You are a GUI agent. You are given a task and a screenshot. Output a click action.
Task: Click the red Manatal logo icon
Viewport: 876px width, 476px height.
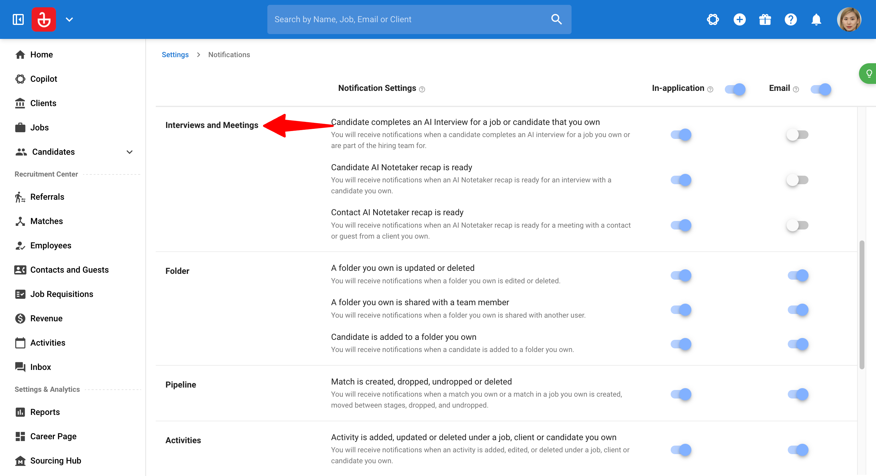pyautogui.click(x=44, y=19)
